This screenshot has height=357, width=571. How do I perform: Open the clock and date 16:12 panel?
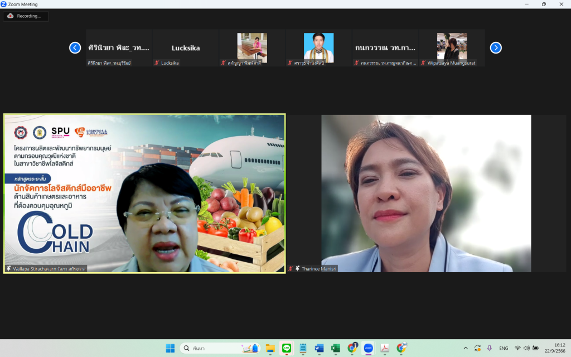click(x=555, y=348)
